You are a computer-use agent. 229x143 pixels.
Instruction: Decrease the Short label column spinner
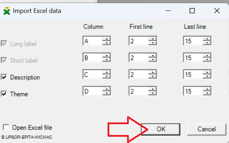[106, 60]
